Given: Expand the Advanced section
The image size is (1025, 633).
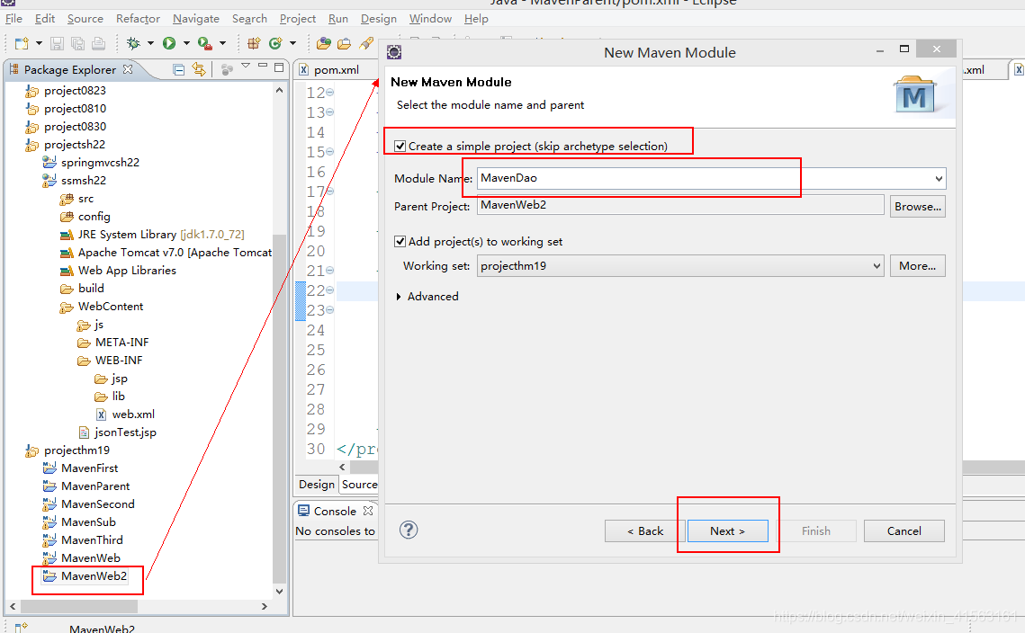Looking at the screenshot, I should pyautogui.click(x=399, y=297).
